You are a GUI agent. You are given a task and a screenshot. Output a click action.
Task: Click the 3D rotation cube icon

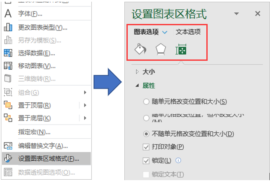[8, 78]
